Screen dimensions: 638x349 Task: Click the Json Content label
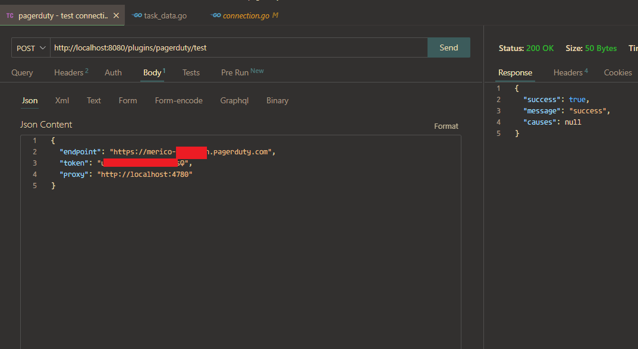pos(46,125)
